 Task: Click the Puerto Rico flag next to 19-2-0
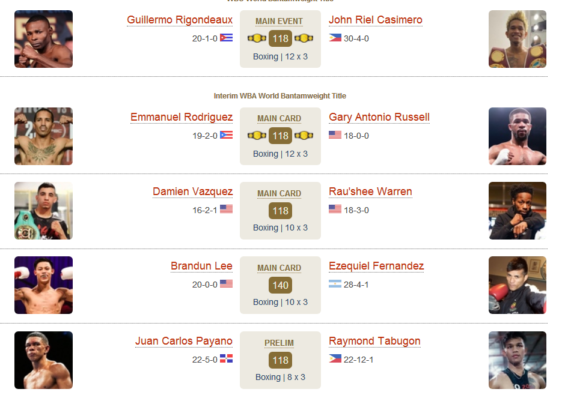pyautogui.click(x=226, y=135)
